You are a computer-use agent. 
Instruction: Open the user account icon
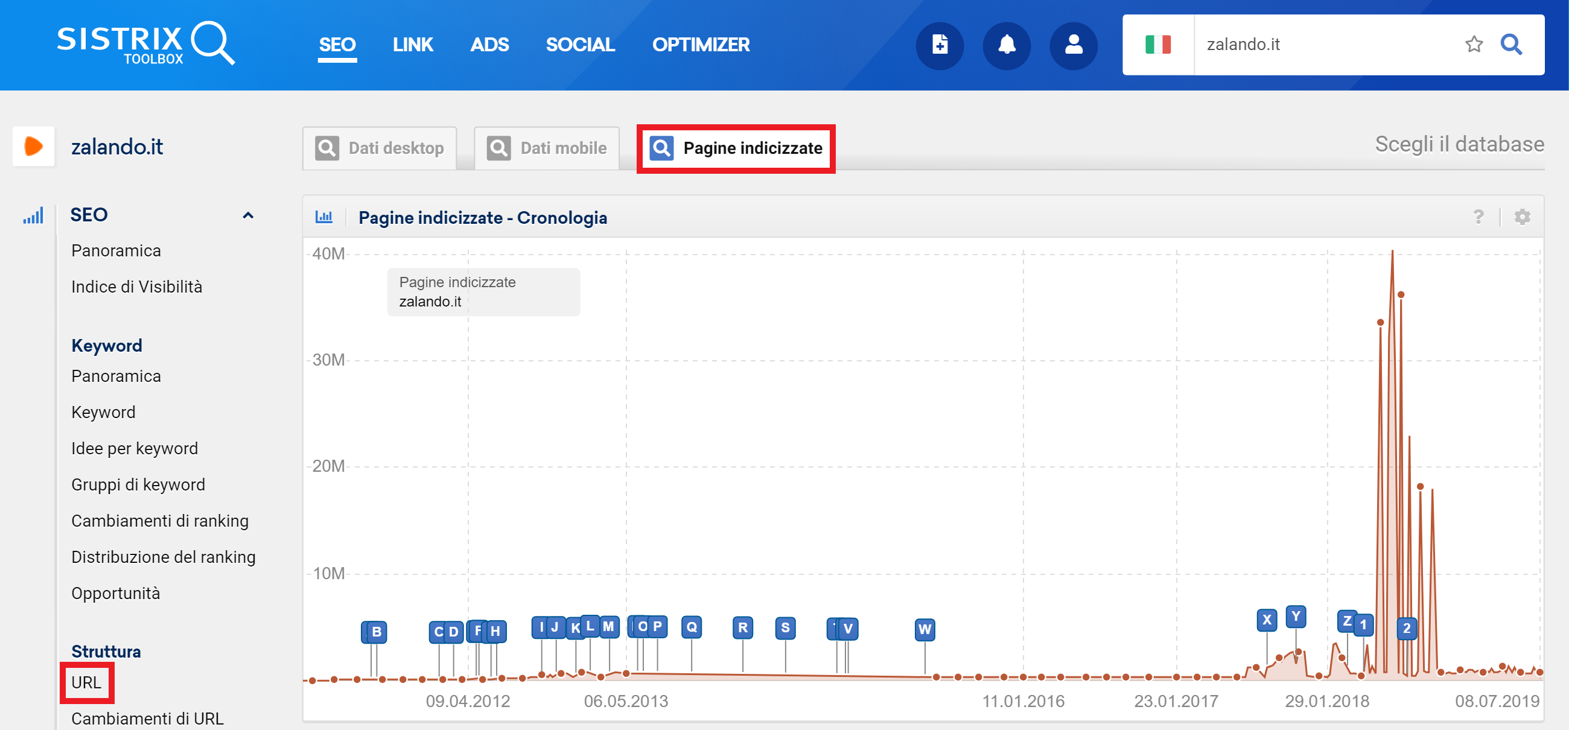1073,45
